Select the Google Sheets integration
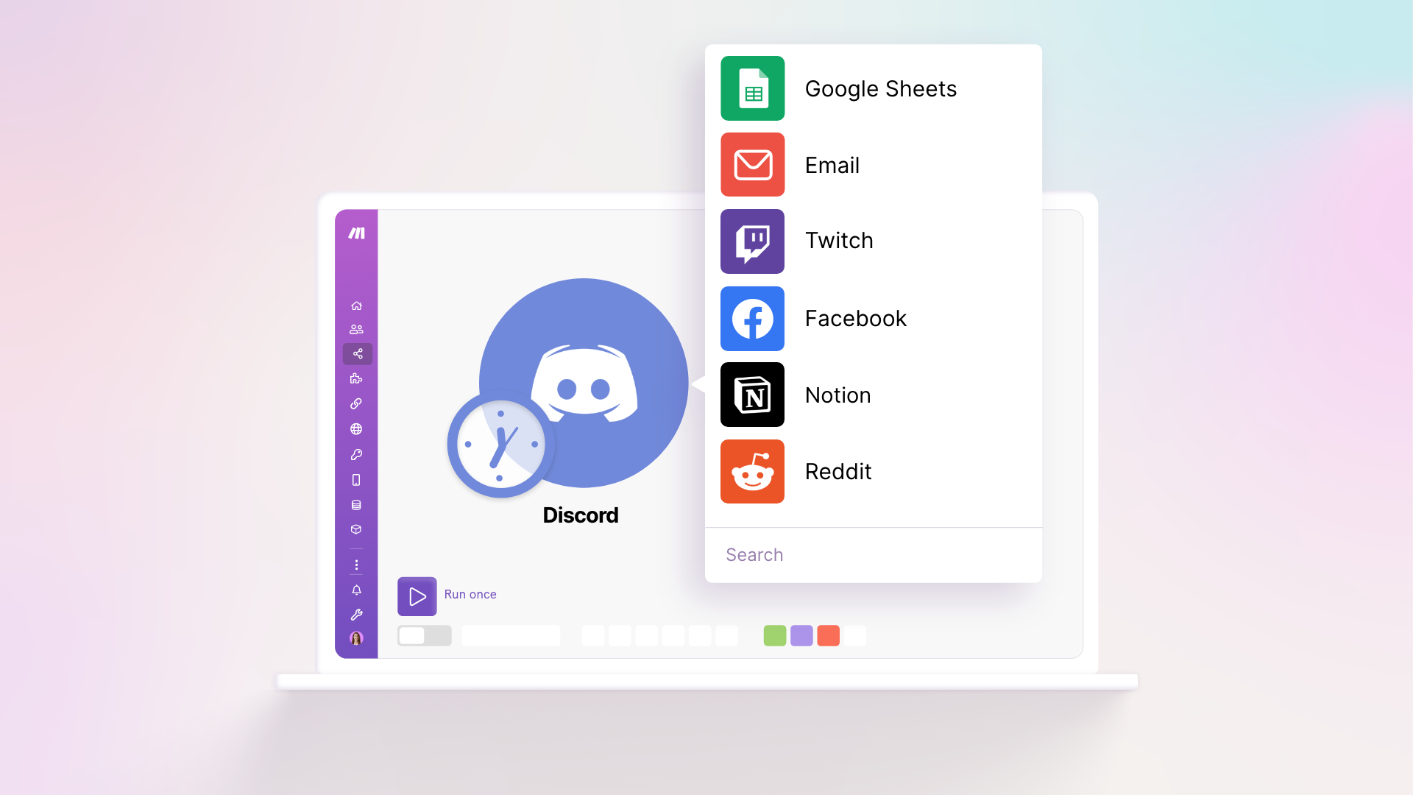 (x=874, y=88)
